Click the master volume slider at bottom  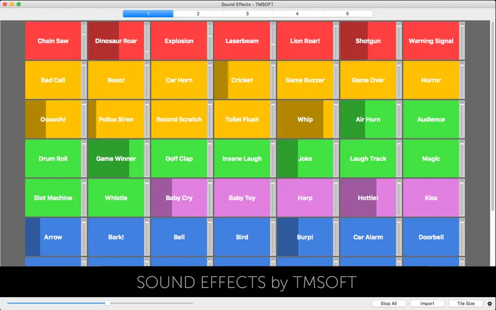pos(100,303)
